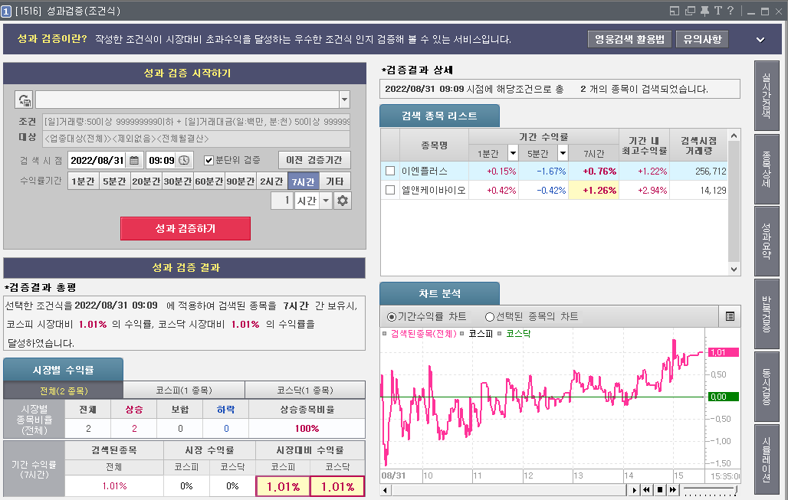Click the window layout icon in title bar
Viewport: 788px width, 500px height.
pos(675,11)
